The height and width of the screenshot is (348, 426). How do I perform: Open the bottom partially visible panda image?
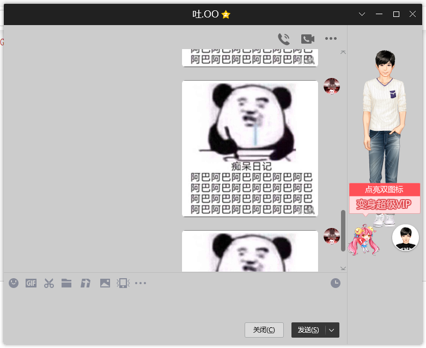coord(250,251)
